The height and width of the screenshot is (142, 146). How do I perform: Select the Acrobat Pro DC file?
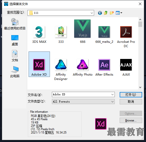[126, 32]
